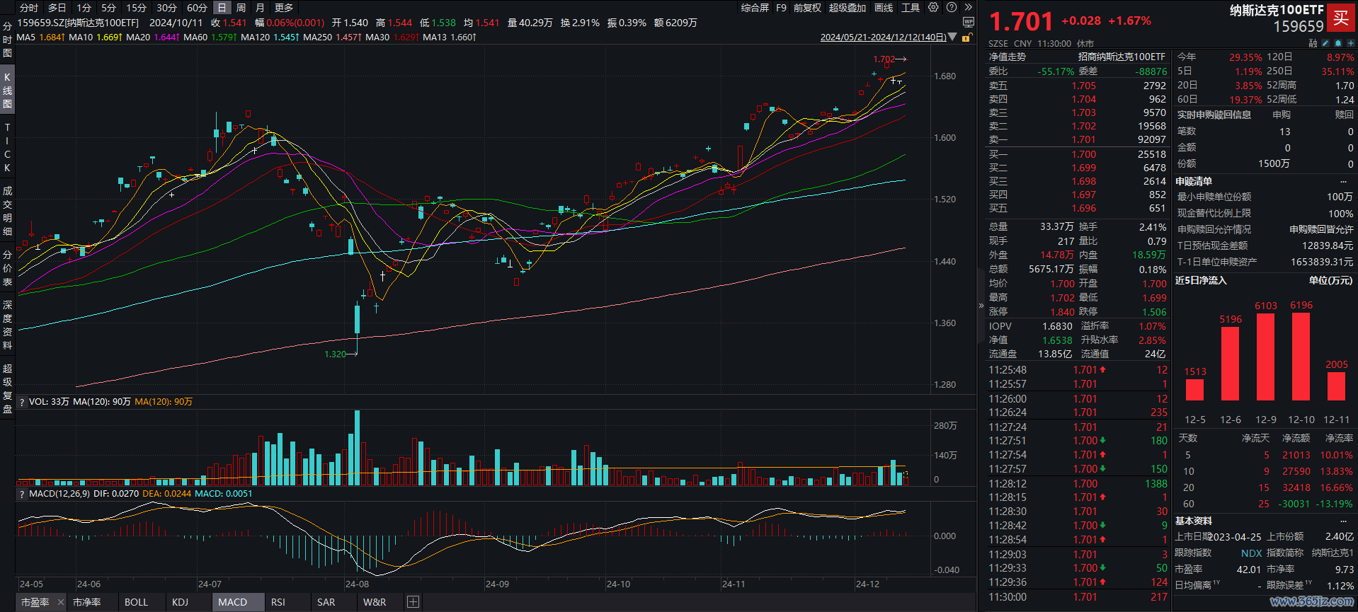
Task: Select the 月 monthly period
Action: (x=260, y=8)
